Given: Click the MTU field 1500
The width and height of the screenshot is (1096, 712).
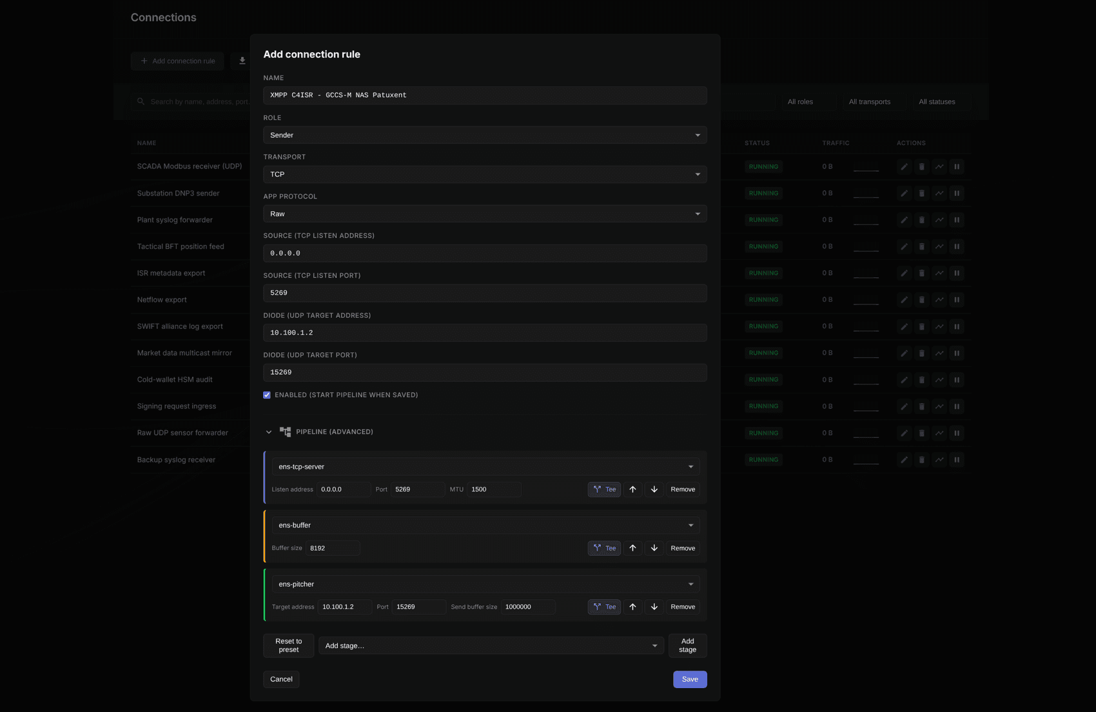Looking at the screenshot, I should 494,489.
